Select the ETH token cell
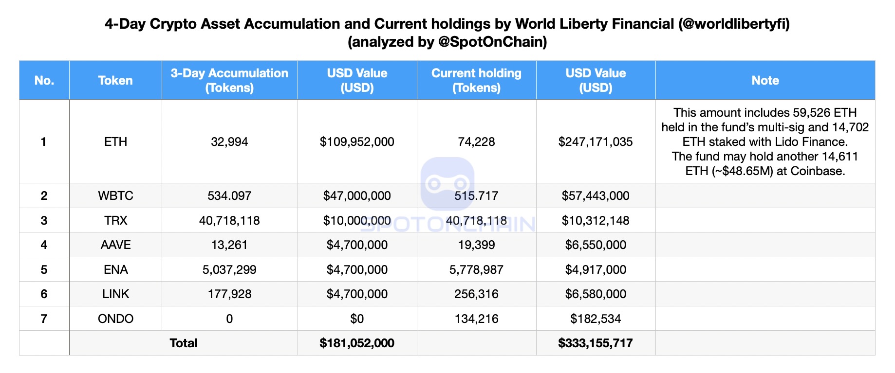 click(115, 142)
